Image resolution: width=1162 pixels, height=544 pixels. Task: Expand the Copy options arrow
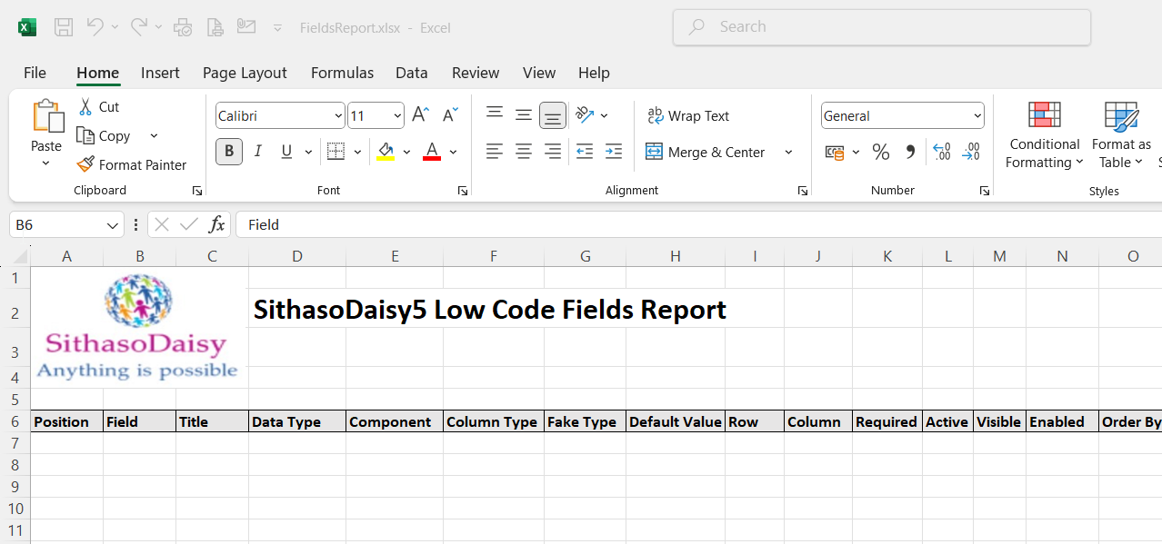point(154,136)
